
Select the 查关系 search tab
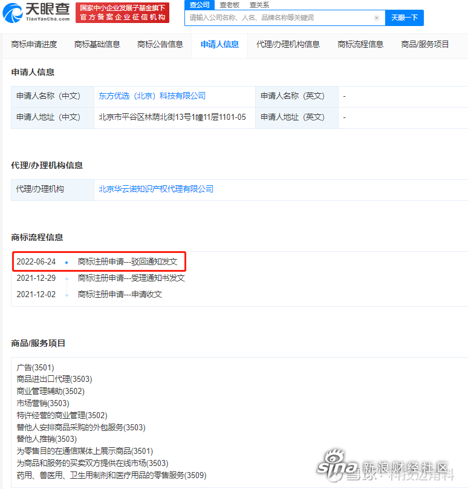[259, 5]
